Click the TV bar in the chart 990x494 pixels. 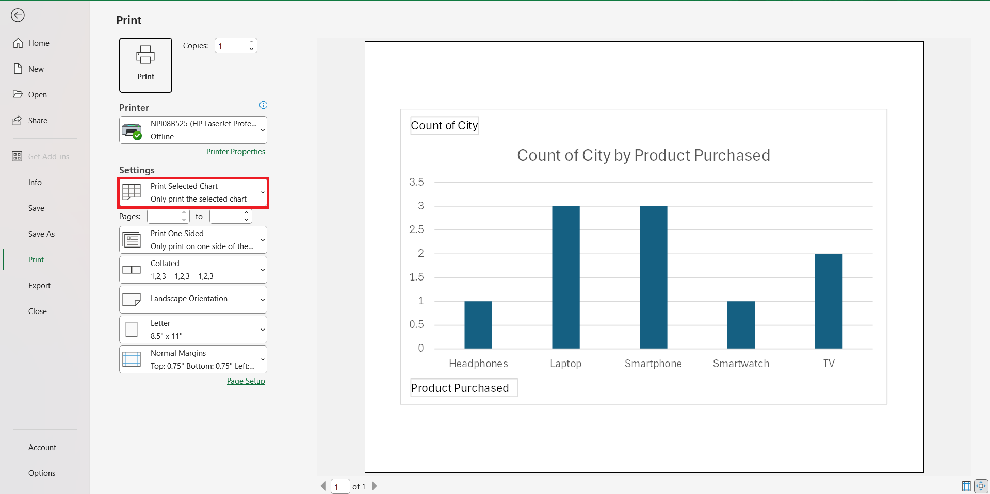829,301
